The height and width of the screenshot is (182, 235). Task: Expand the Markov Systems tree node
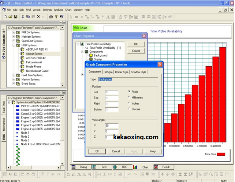14,79
